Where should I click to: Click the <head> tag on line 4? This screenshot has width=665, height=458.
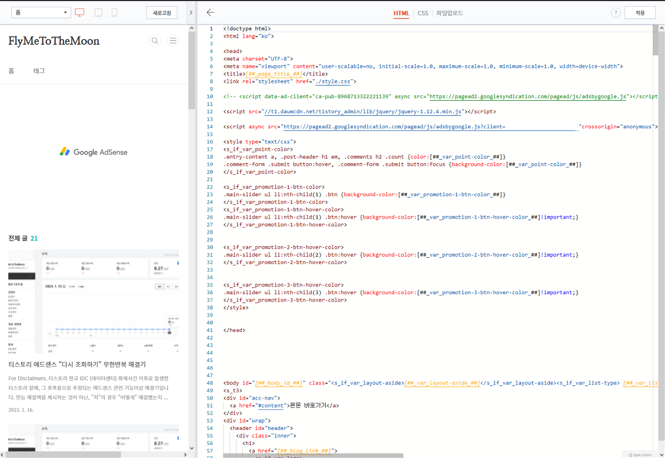(233, 51)
